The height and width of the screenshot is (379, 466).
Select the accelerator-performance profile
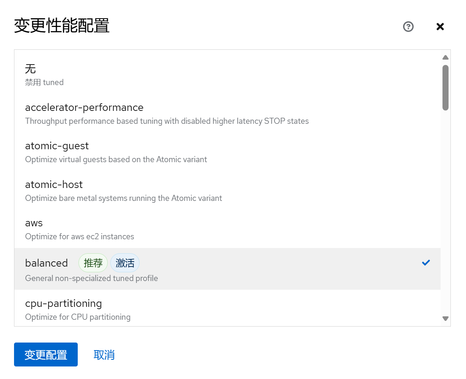[x=84, y=107]
